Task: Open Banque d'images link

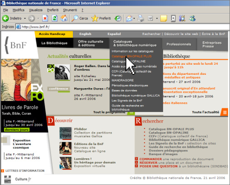Action: [163, 154]
